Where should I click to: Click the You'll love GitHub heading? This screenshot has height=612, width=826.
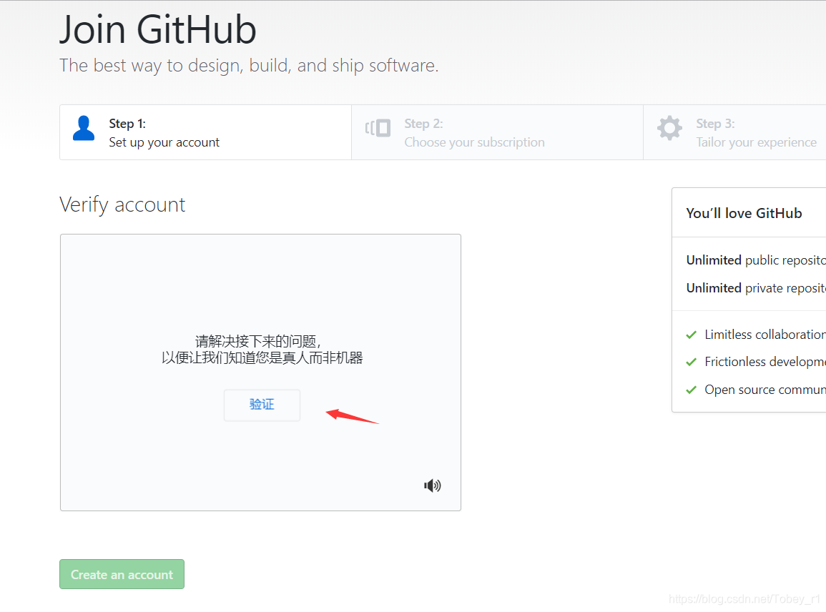(x=744, y=213)
